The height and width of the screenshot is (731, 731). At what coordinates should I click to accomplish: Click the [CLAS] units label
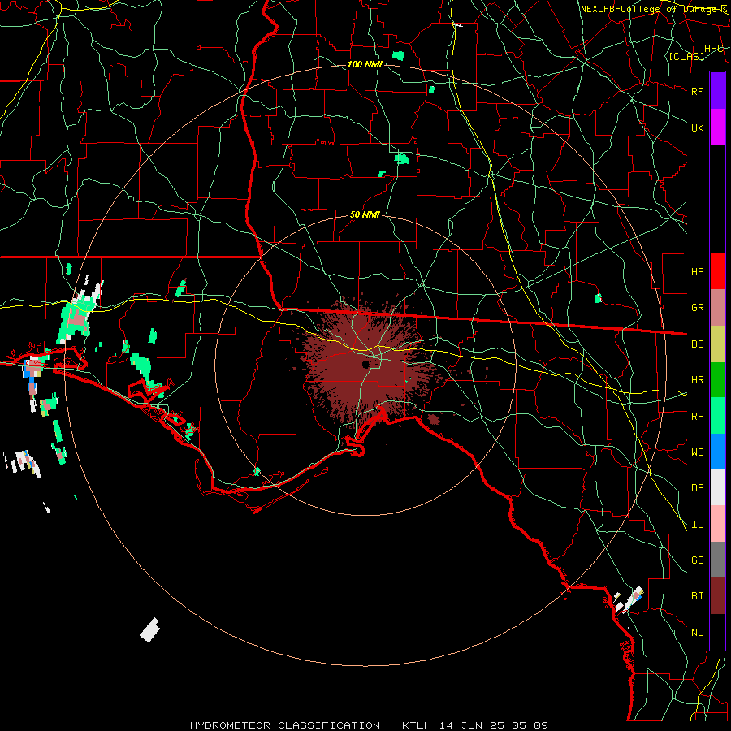tap(686, 56)
